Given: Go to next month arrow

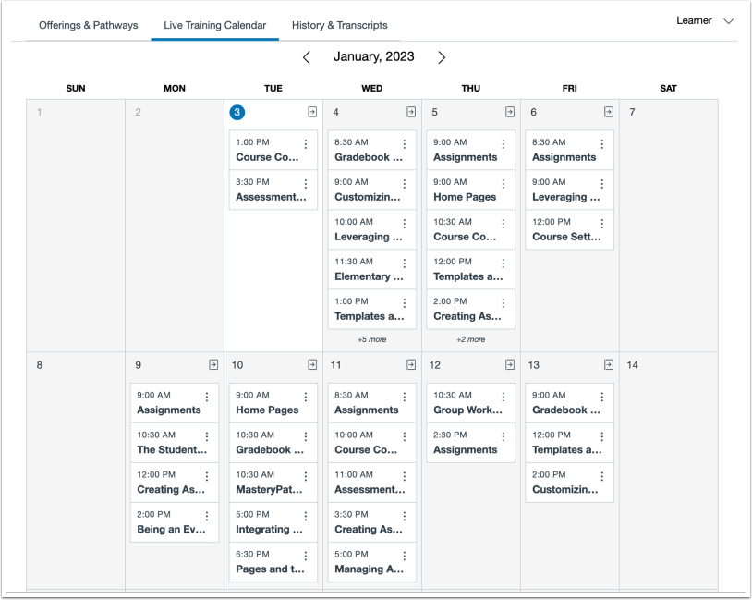Looking at the screenshot, I should (x=442, y=57).
